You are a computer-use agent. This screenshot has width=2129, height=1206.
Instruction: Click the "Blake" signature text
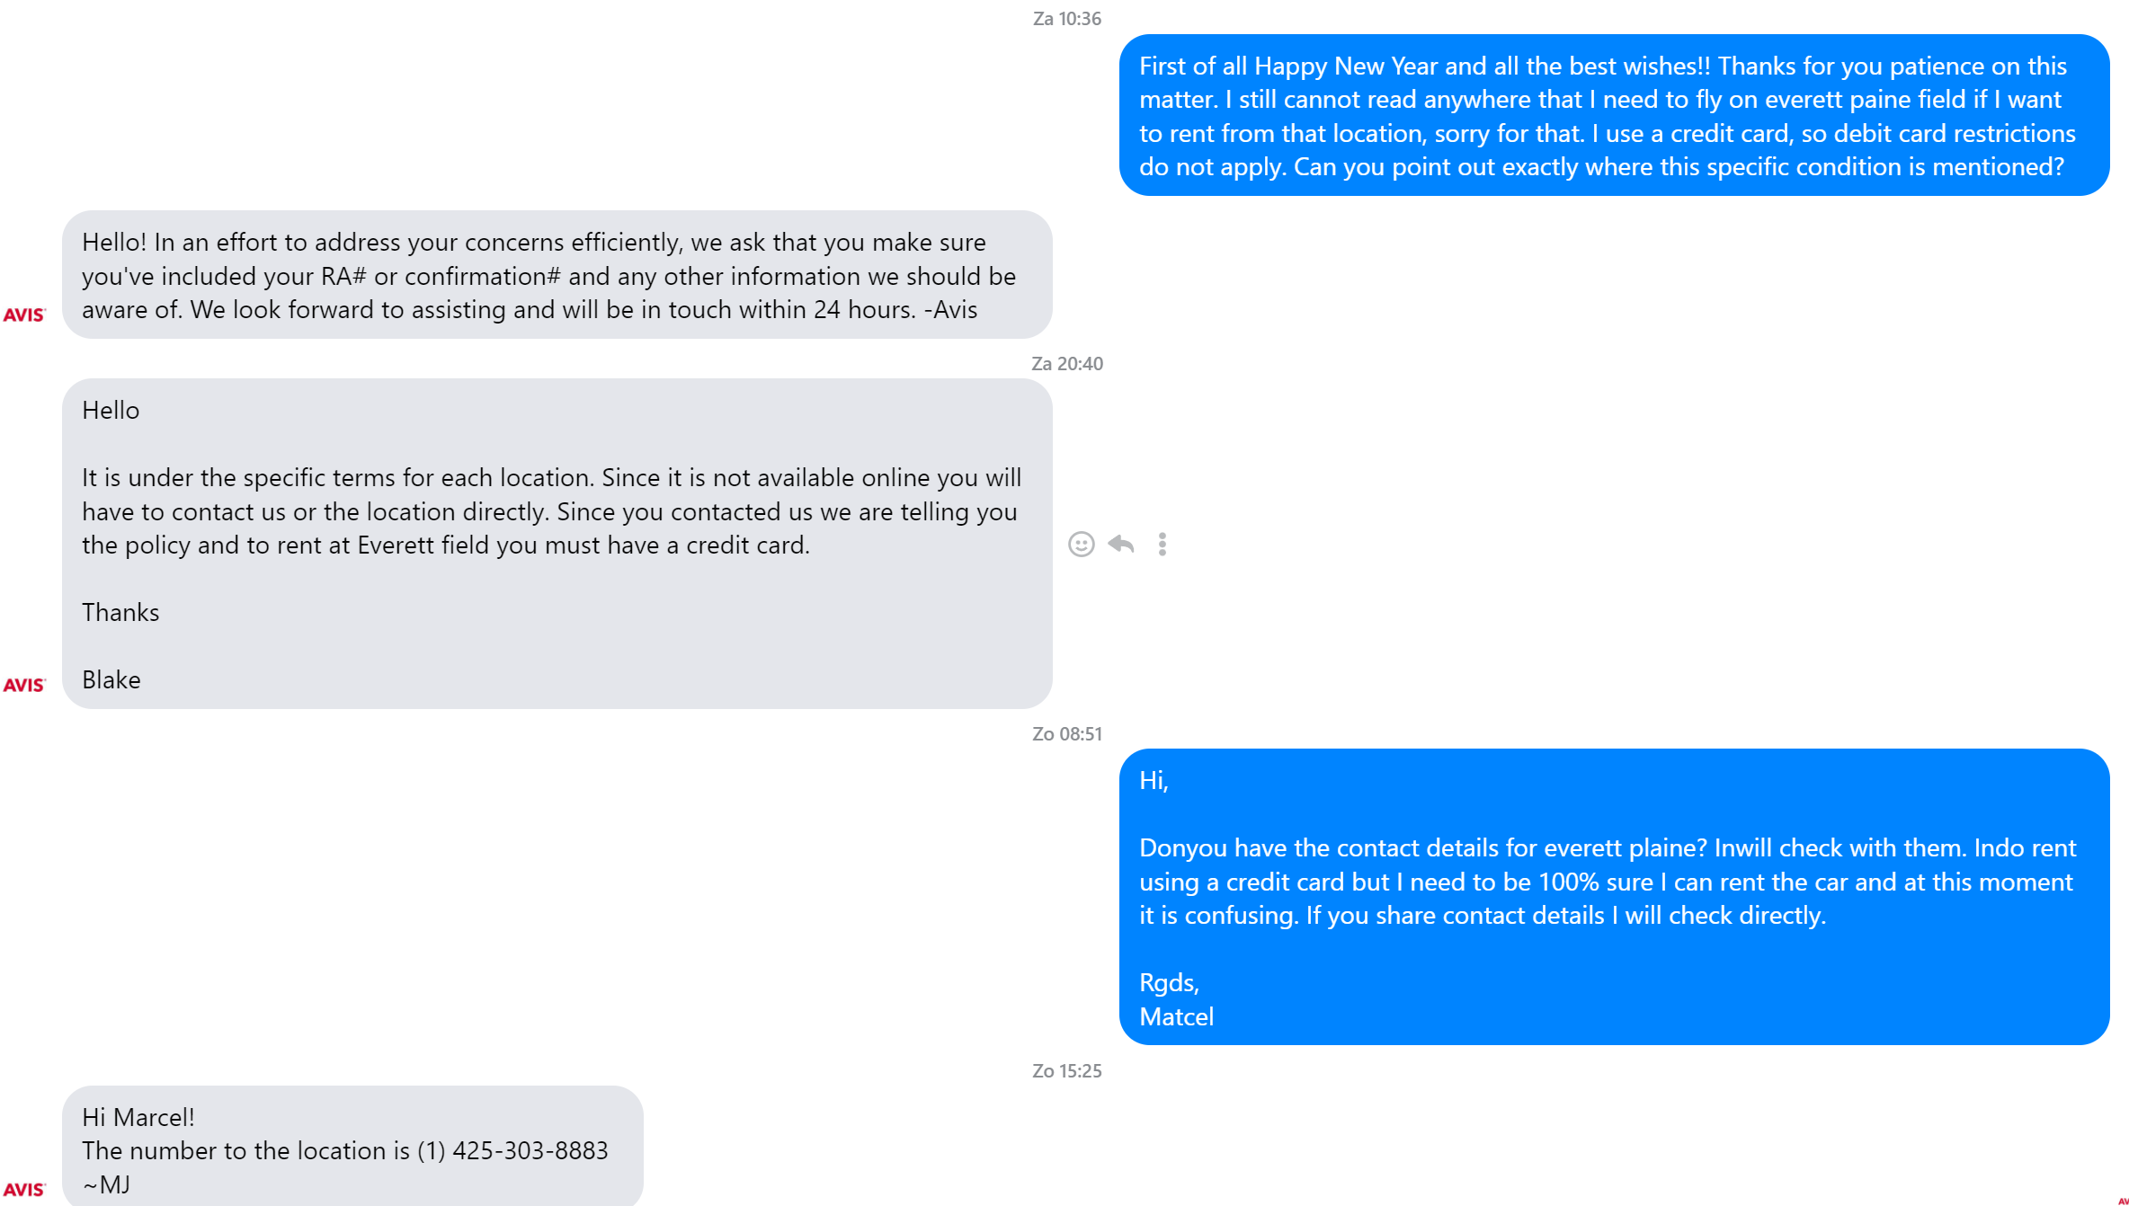(x=111, y=680)
